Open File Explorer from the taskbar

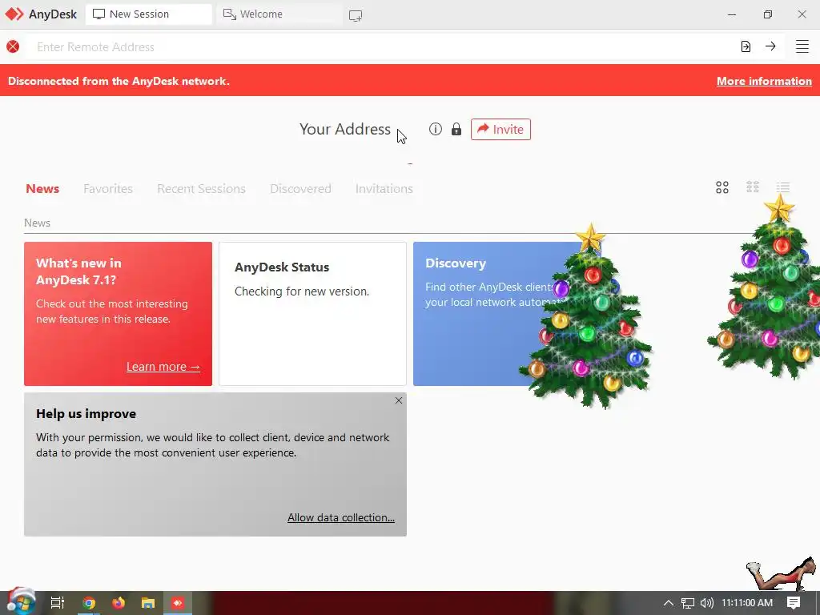[148, 603]
